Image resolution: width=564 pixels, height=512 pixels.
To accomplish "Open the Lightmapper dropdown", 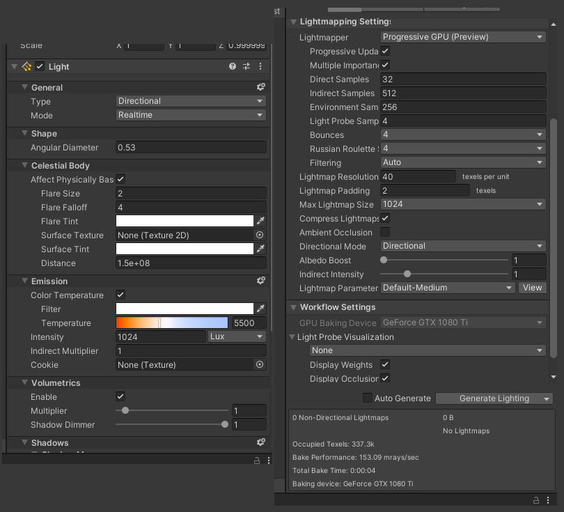I will pos(462,36).
